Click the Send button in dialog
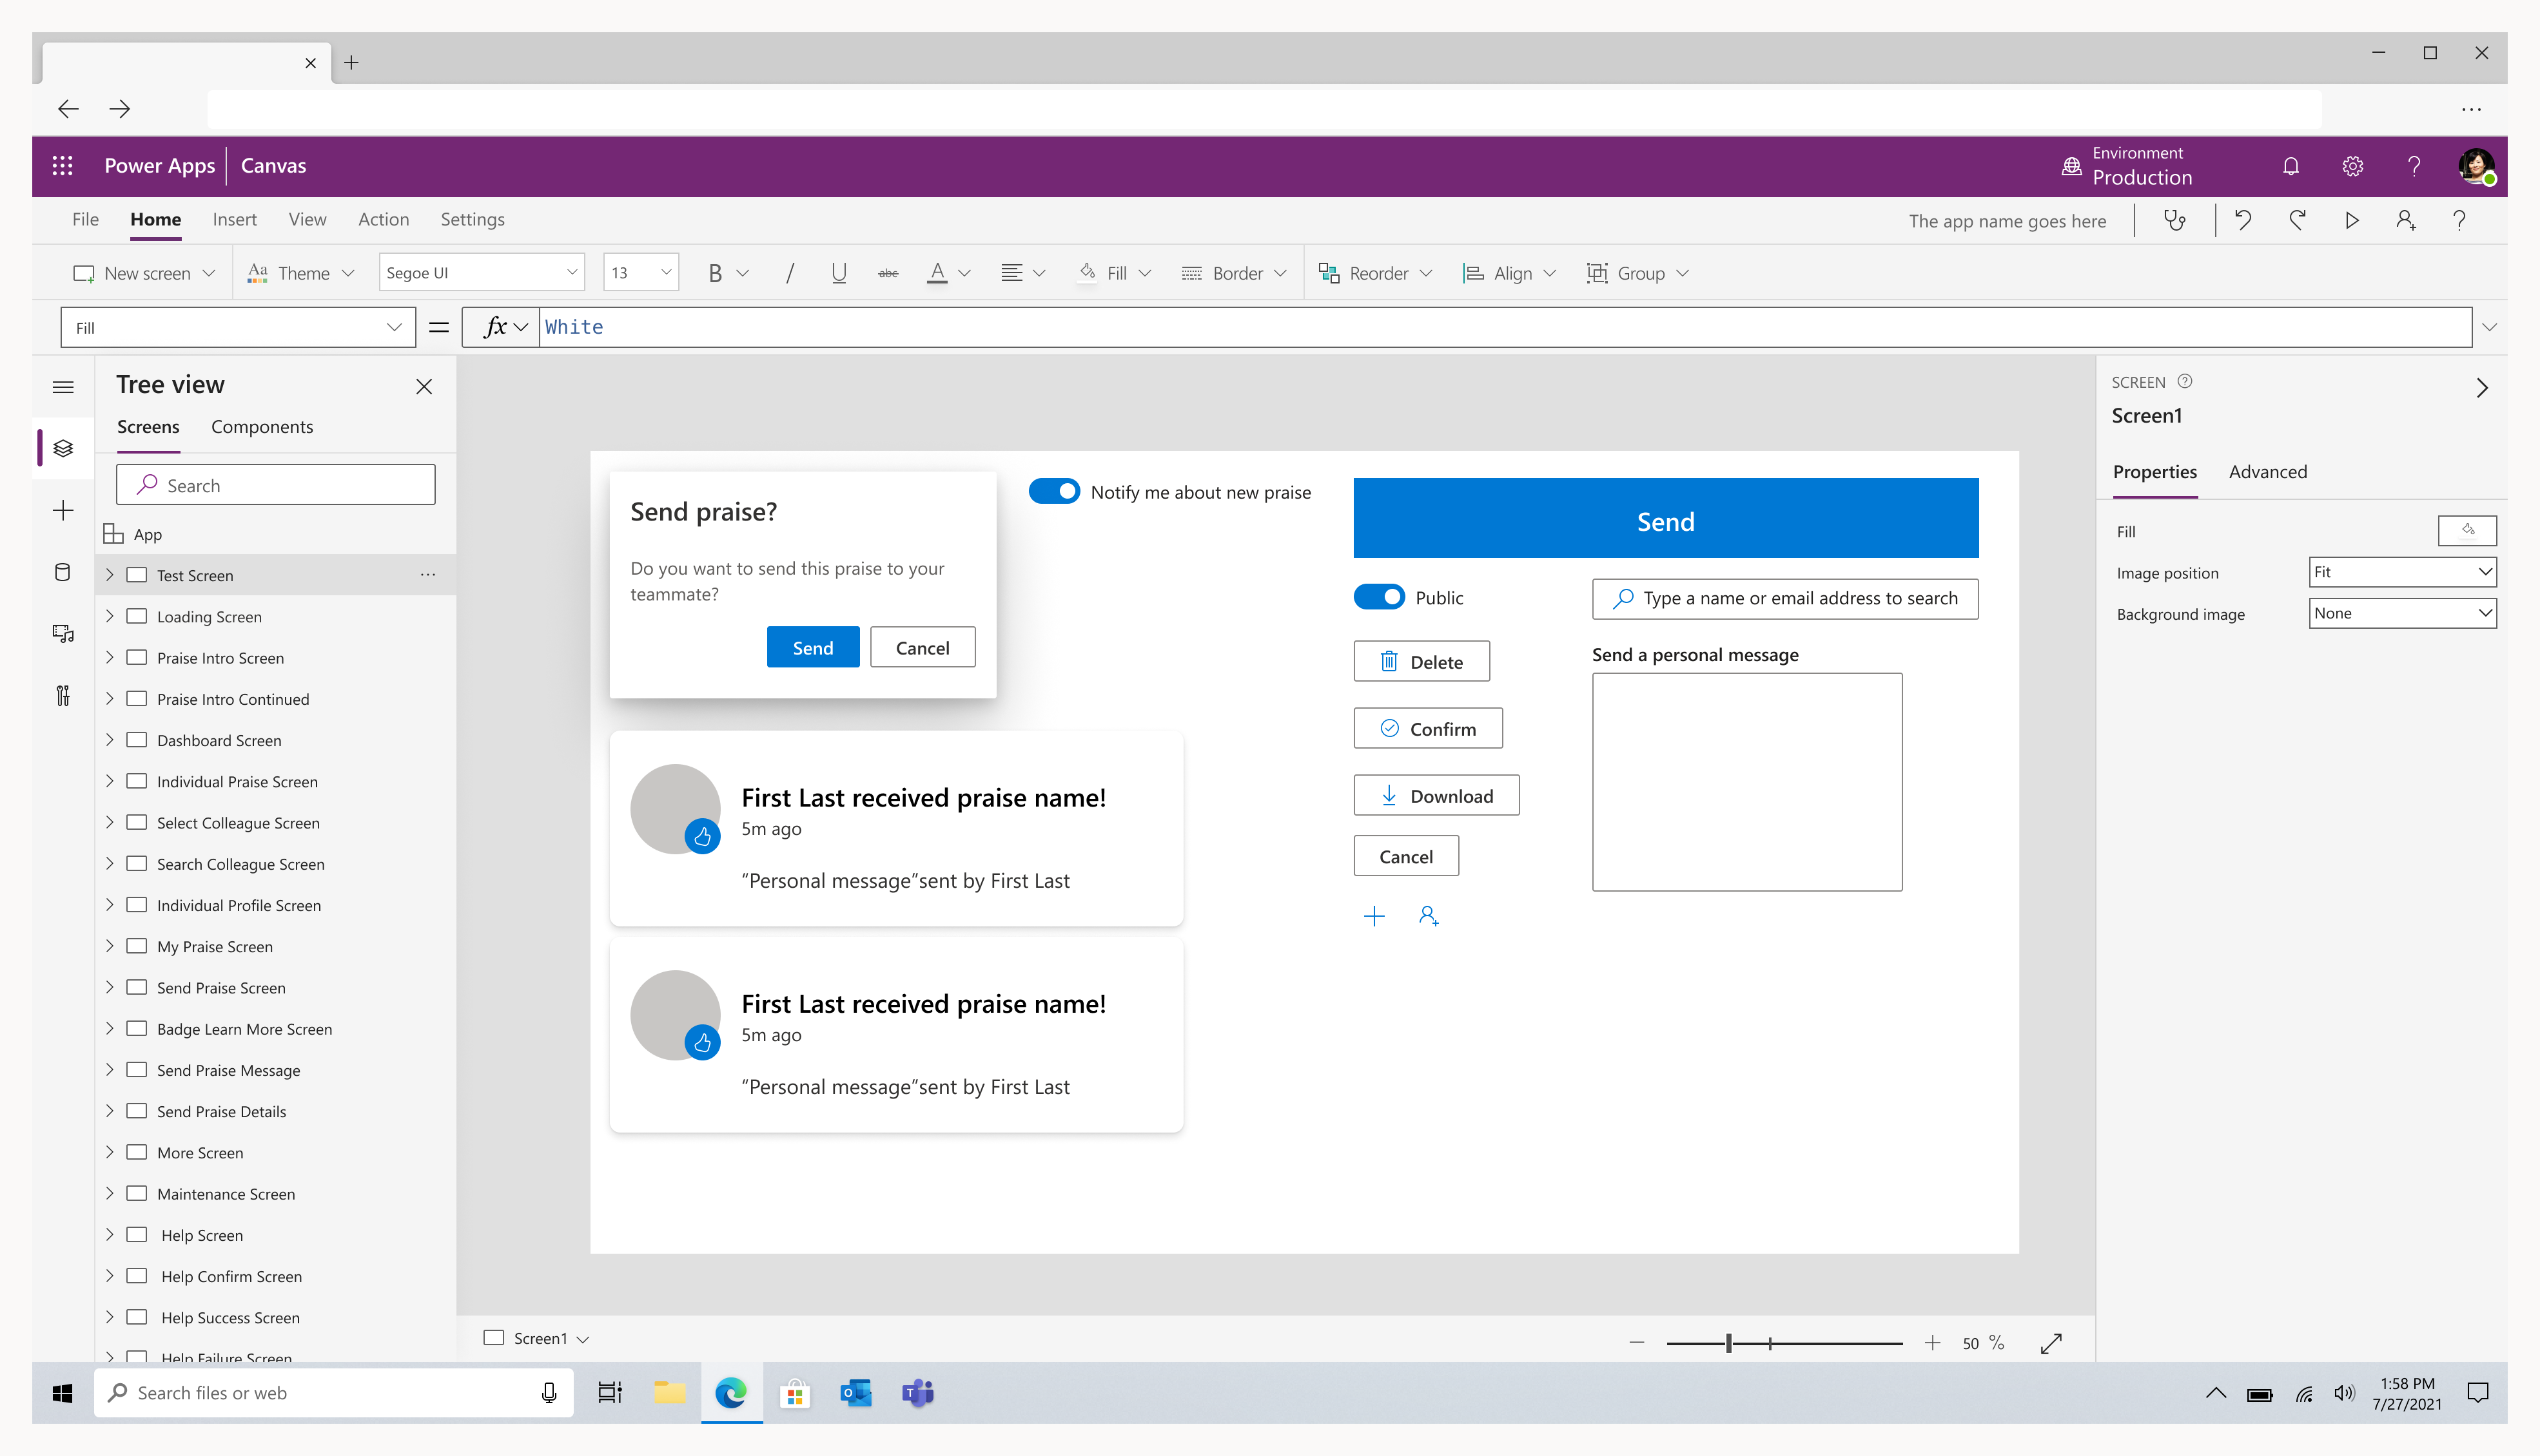The width and height of the screenshot is (2540, 1456). (813, 647)
